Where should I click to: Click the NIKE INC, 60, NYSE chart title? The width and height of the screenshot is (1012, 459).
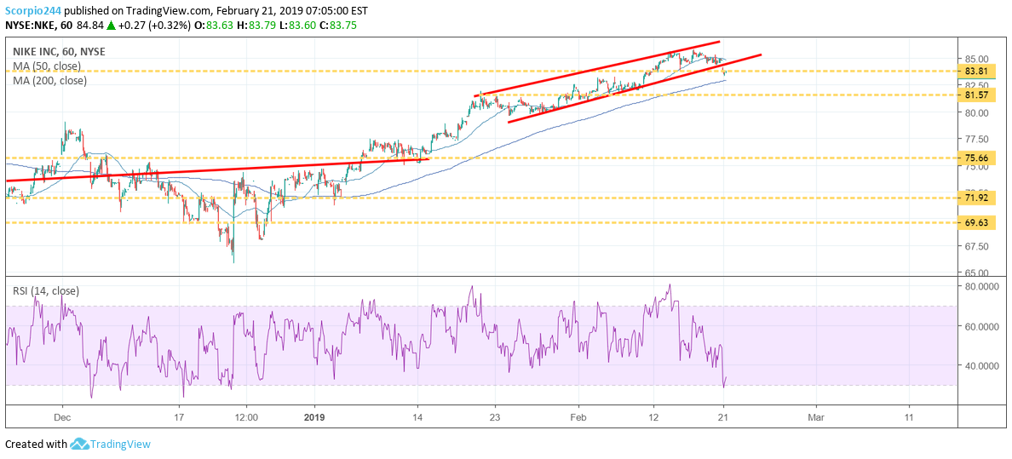click(x=59, y=51)
